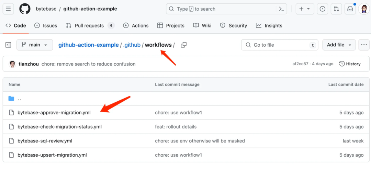Open the create new plus dropdown
This screenshot has width=371, height=169.
[304, 9]
